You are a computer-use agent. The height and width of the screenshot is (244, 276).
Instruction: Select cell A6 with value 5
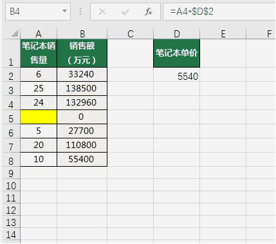(39, 131)
